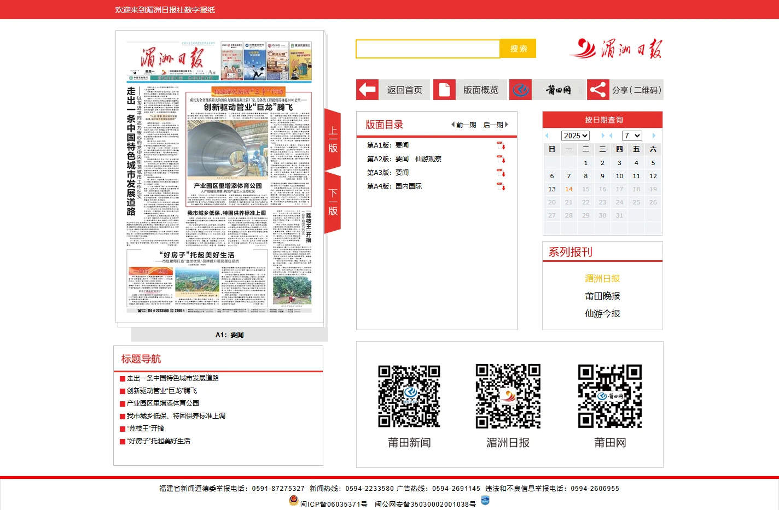The width and height of the screenshot is (779, 510).
Task: Click the newspaper front page thumbnail
Action: 220,177
